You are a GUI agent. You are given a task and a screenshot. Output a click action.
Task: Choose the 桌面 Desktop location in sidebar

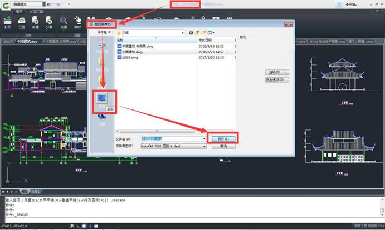(103, 102)
